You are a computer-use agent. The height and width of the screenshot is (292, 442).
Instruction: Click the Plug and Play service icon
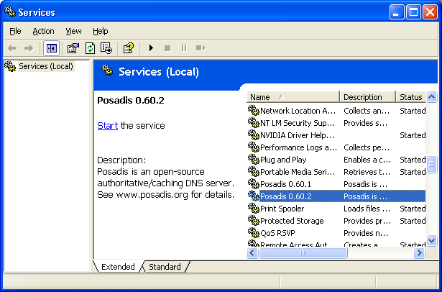253,160
